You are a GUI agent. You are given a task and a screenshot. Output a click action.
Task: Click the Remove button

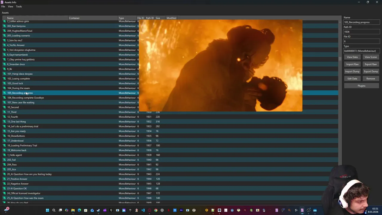point(371,79)
